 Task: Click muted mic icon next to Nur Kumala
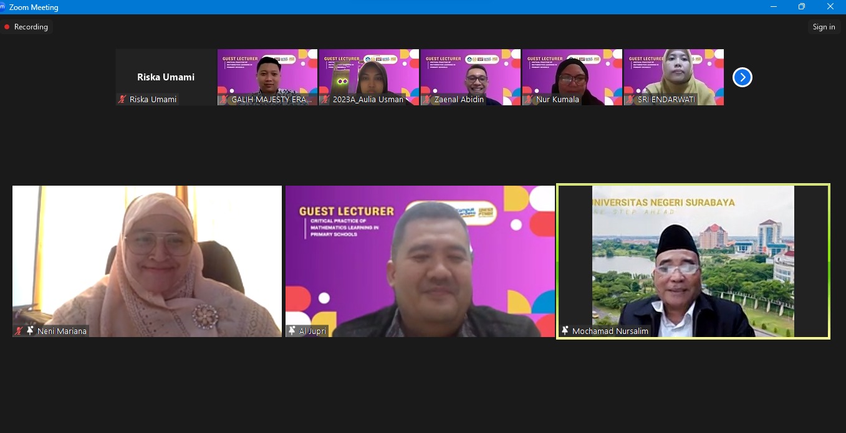tap(529, 99)
